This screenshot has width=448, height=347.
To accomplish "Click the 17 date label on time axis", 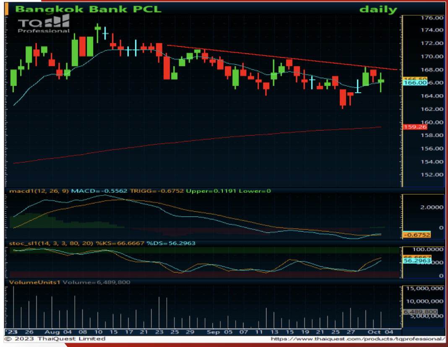I will point(129,332).
